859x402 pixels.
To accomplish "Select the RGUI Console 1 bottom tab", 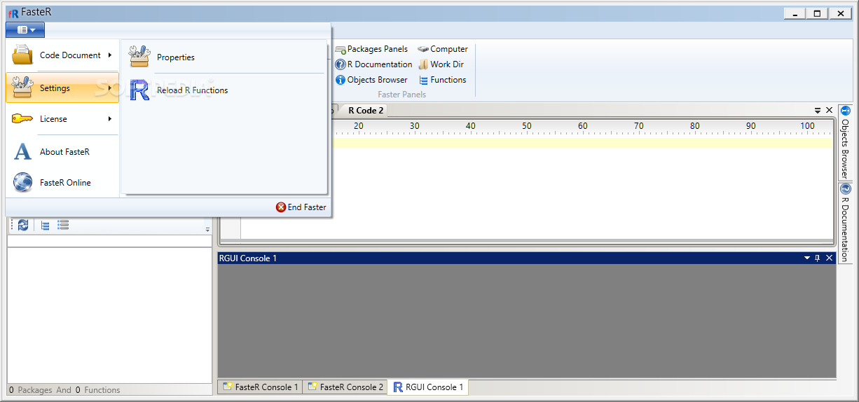I will 427,387.
